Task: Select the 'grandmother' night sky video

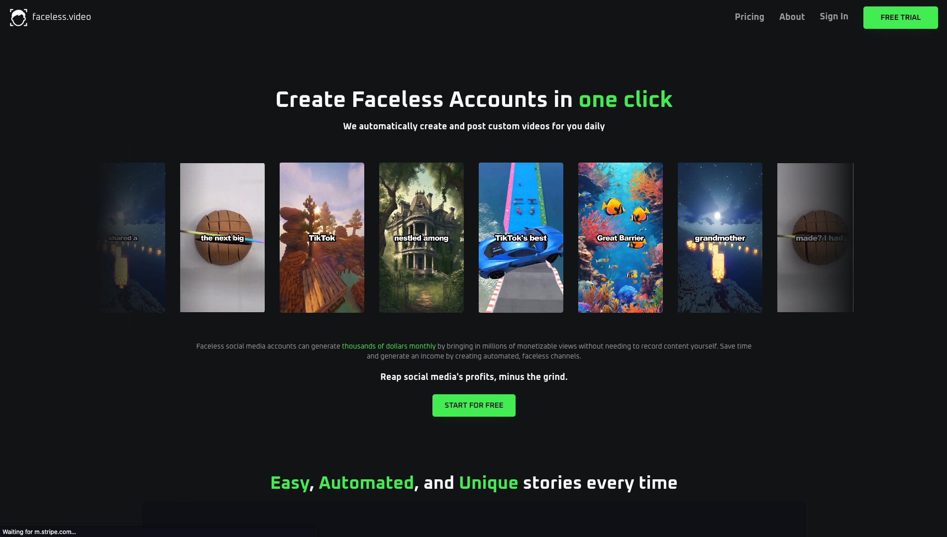Action: [720, 238]
